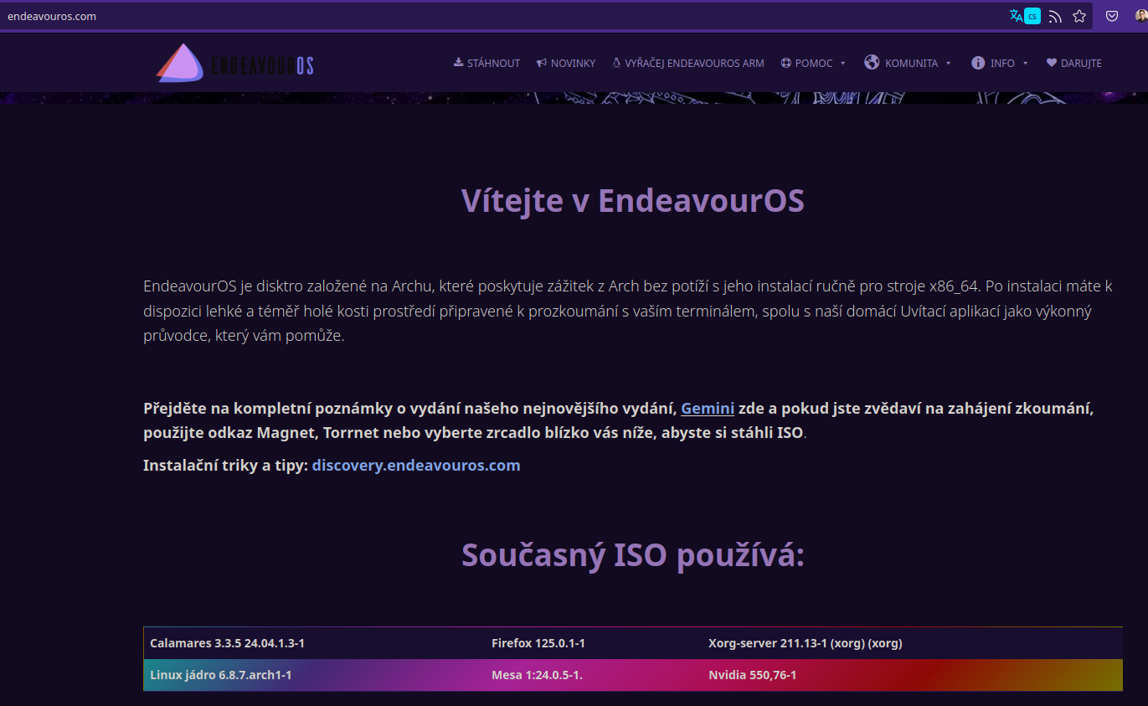Open the profile avatar in browser toolbar
1148x706 pixels.
click(x=1141, y=16)
